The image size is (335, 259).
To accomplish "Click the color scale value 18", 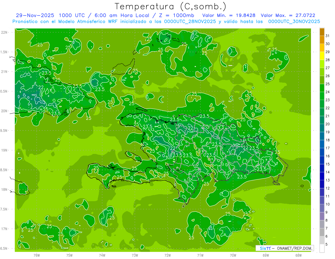I will pos(328,140).
